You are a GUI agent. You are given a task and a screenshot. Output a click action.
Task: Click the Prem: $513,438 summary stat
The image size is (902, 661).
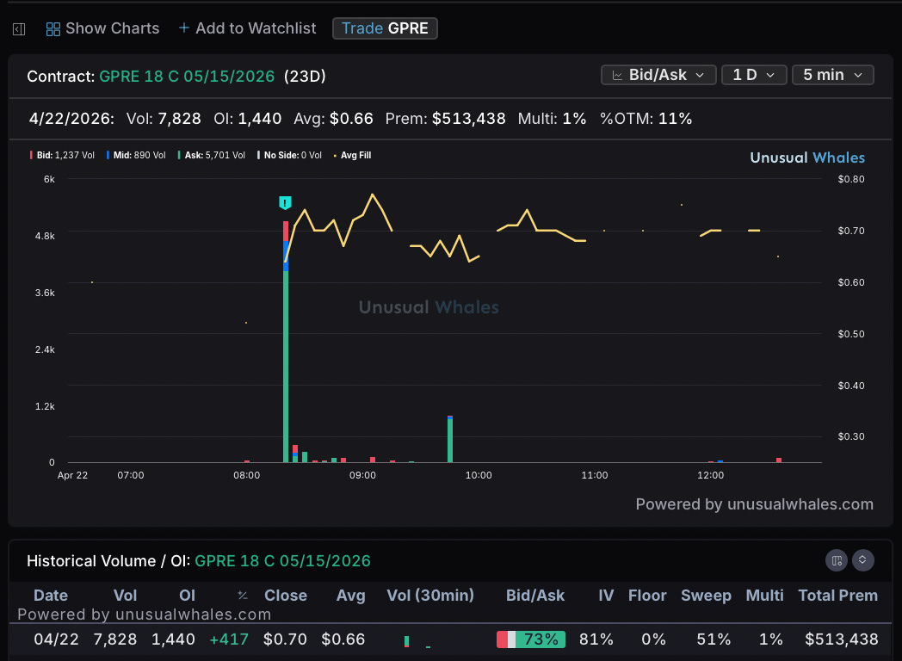pyautogui.click(x=445, y=119)
